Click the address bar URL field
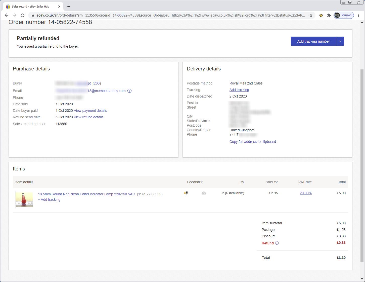Screen dimensions: 365x282 [151, 15]
